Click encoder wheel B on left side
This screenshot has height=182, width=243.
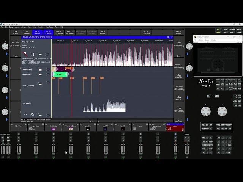tap(5, 68)
